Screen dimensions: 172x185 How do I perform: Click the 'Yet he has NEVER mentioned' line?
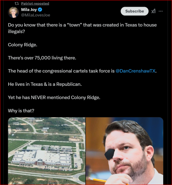(x=54, y=98)
